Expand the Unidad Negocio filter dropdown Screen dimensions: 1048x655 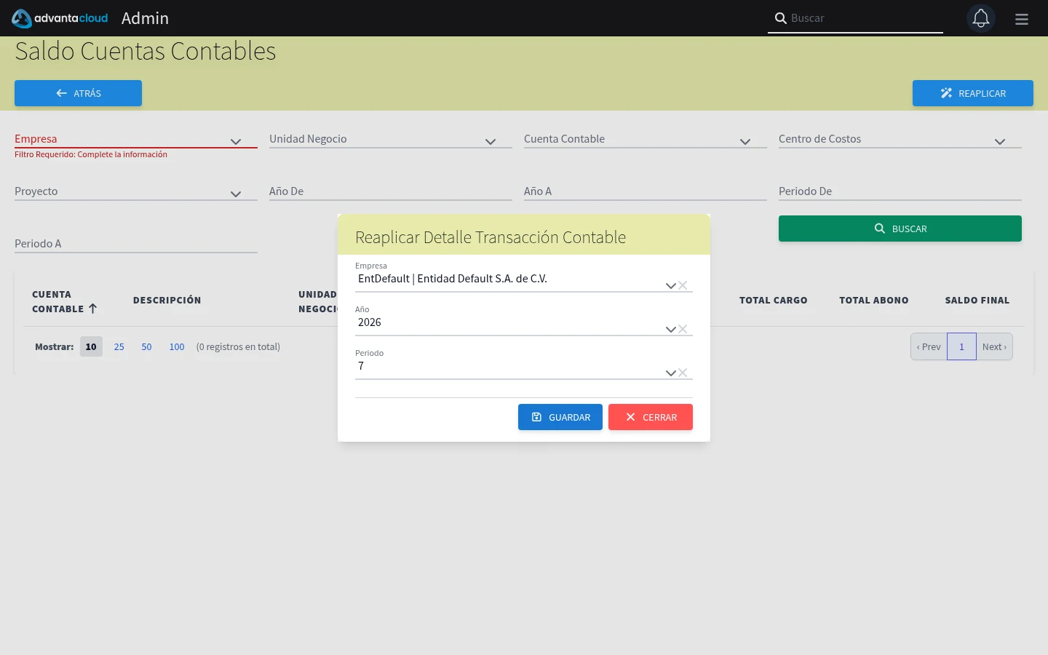click(491, 142)
